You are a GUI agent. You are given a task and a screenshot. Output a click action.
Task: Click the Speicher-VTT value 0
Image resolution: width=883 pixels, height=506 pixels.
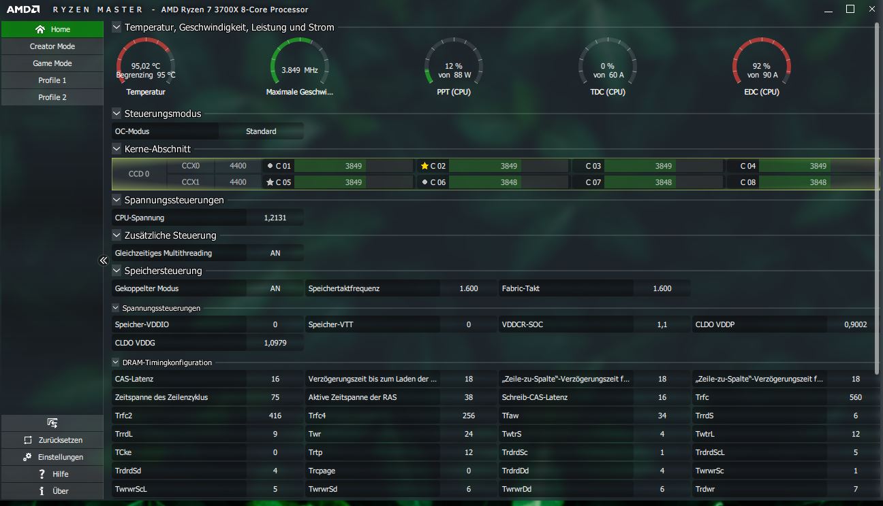pos(469,324)
